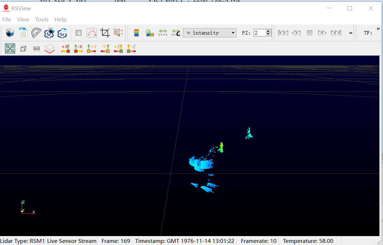The width and height of the screenshot is (383, 245).
Task: Jump to the last frame
Action: (336, 33)
